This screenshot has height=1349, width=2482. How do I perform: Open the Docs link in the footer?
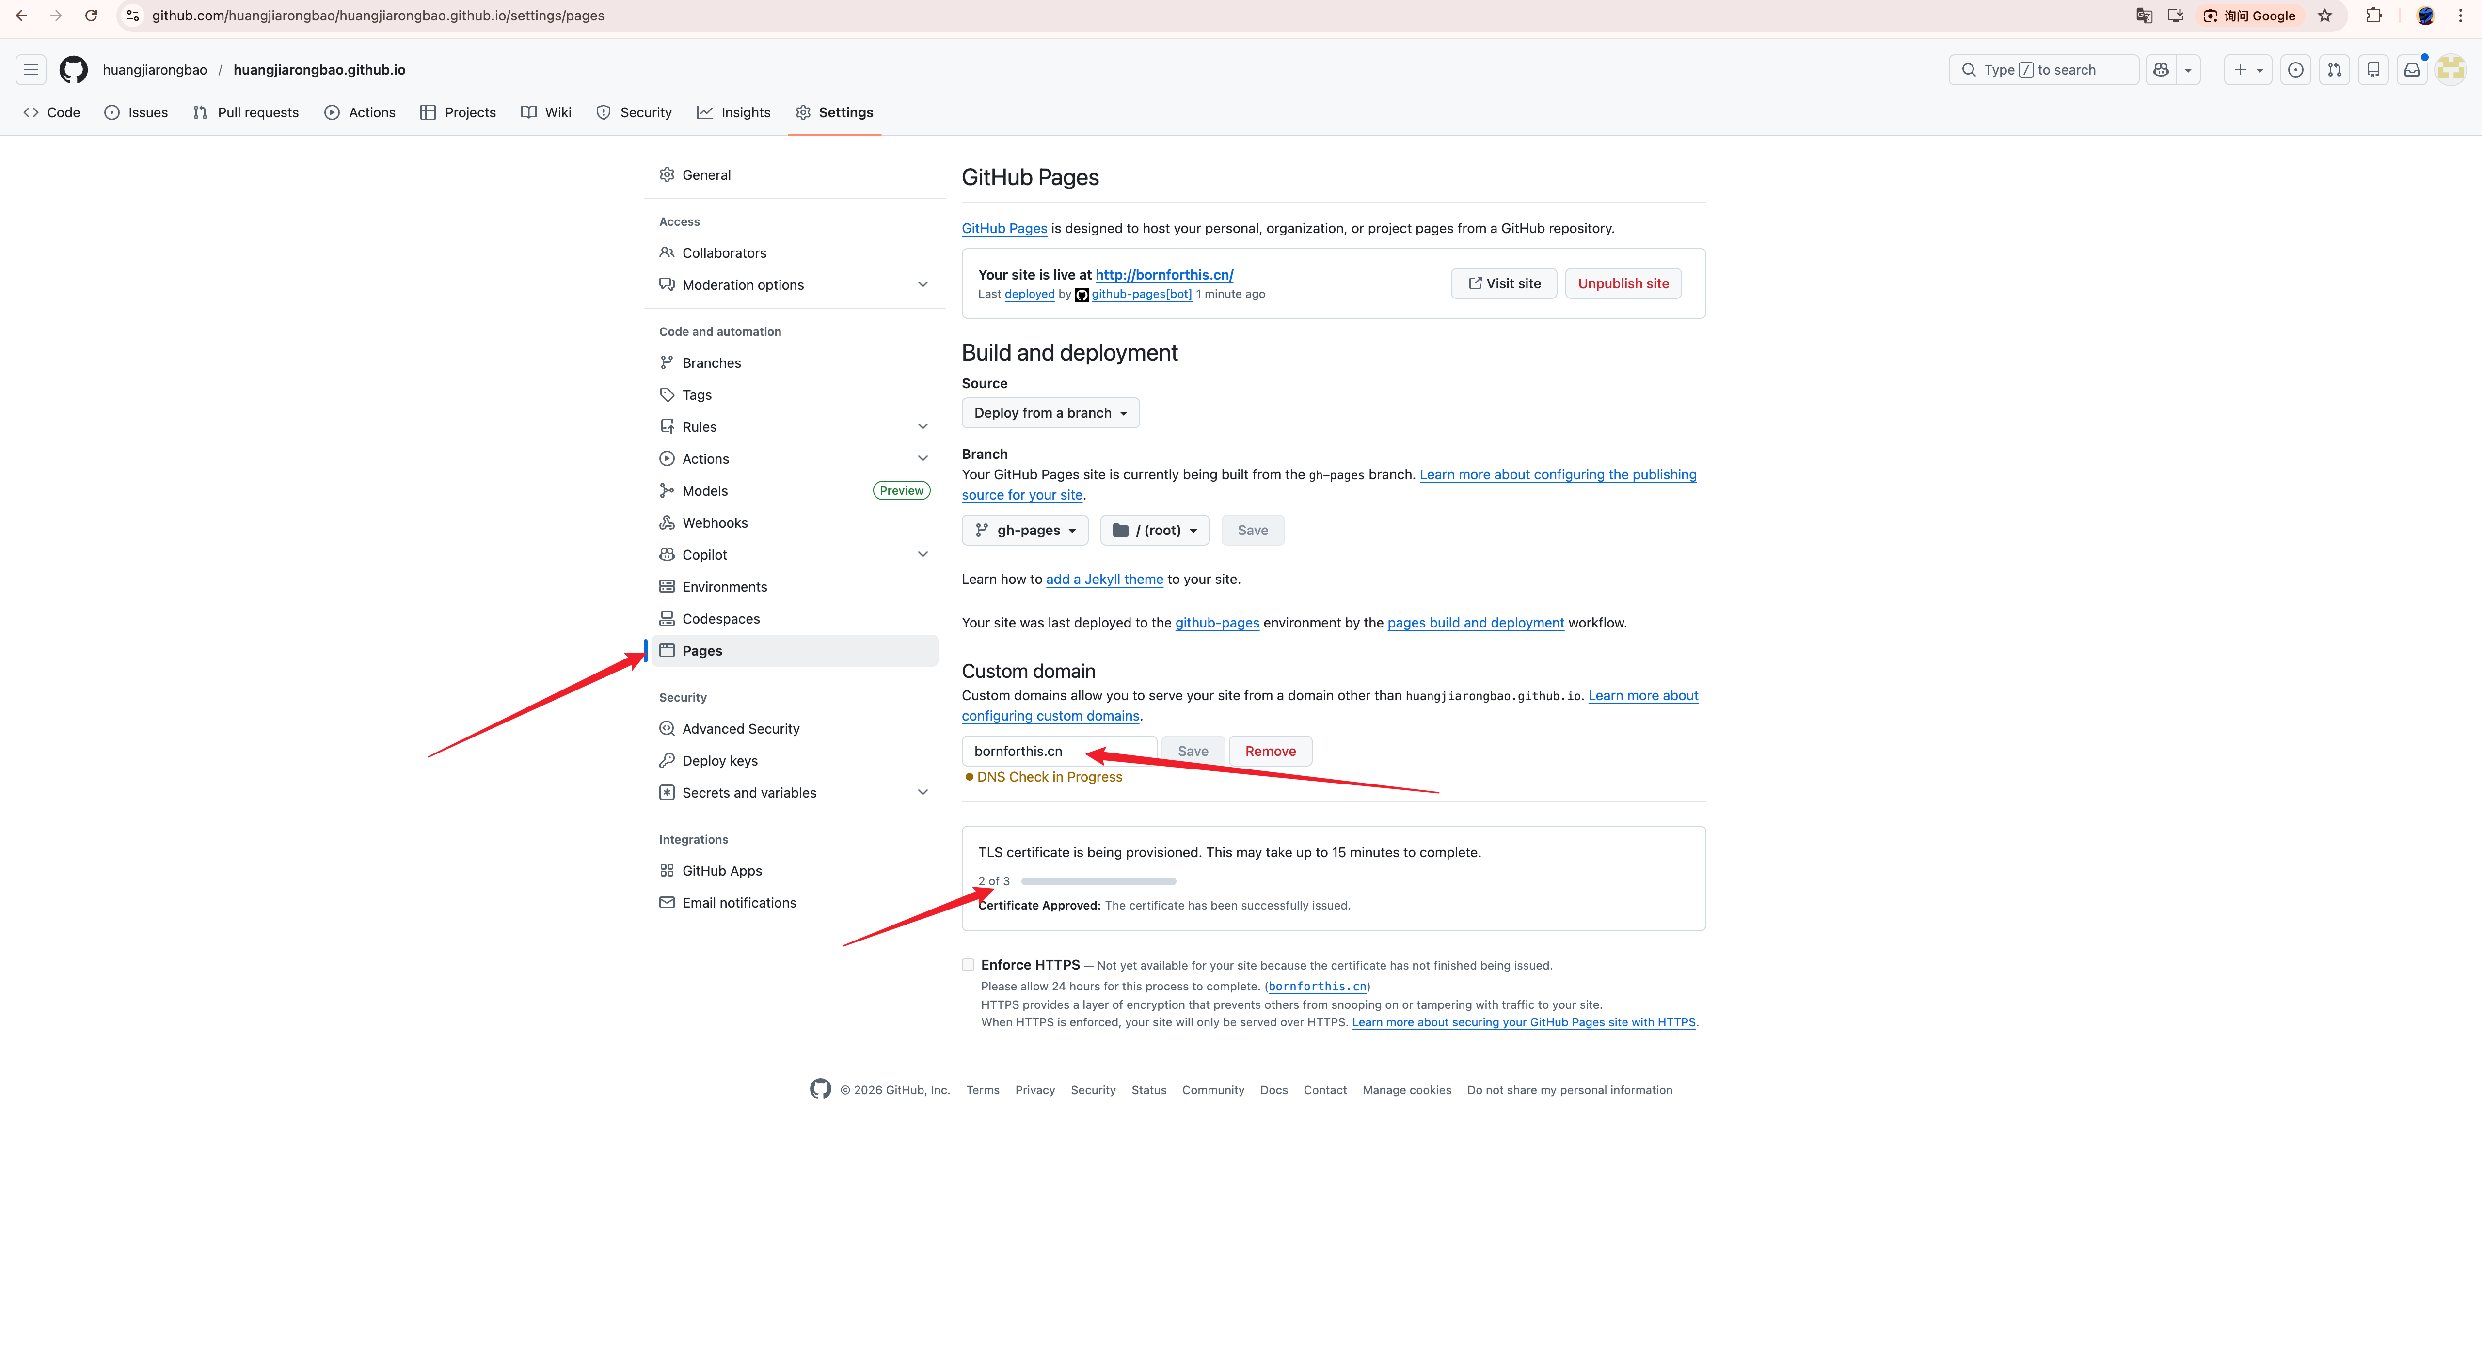pyautogui.click(x=1274, y=1090)
